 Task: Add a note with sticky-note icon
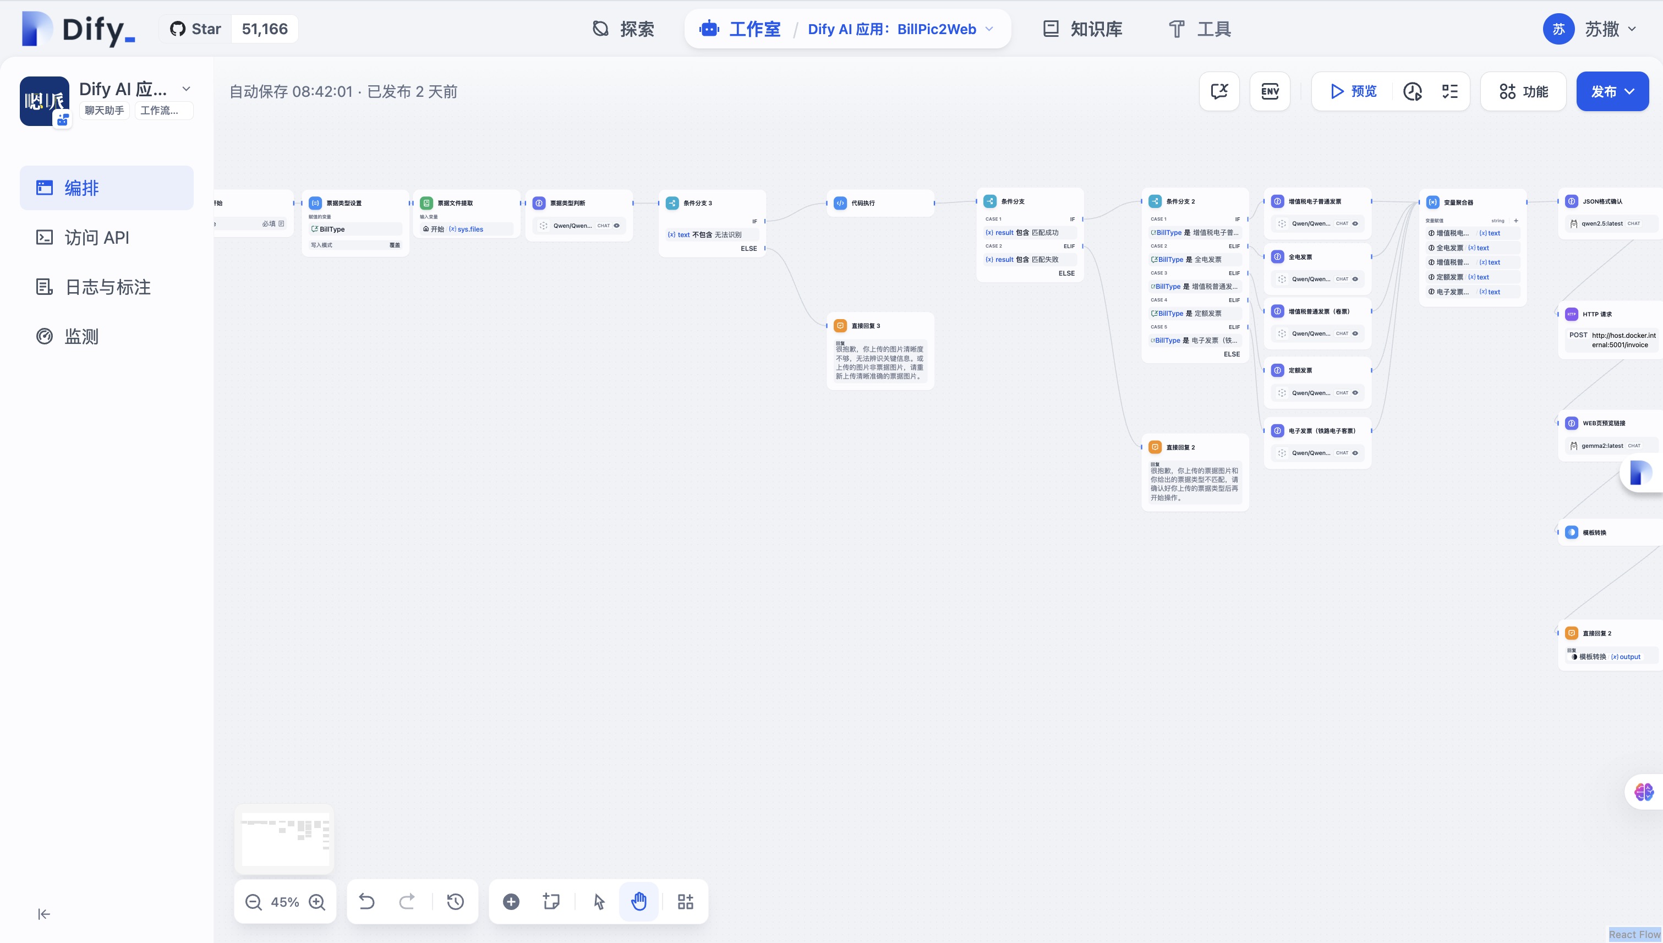point(551,902)
